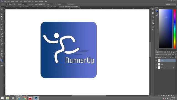Select the Move tool

point(2,9)
